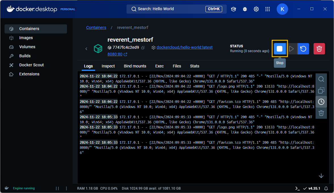Search logs with the magnifier icon
The width and height of the screenshot is (334, 193).
click(321, 79)
